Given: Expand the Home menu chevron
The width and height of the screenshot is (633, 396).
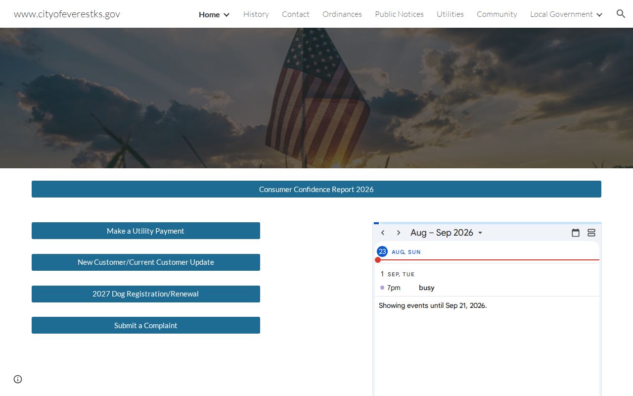Looking at the screenshot, I should (226, 15).
